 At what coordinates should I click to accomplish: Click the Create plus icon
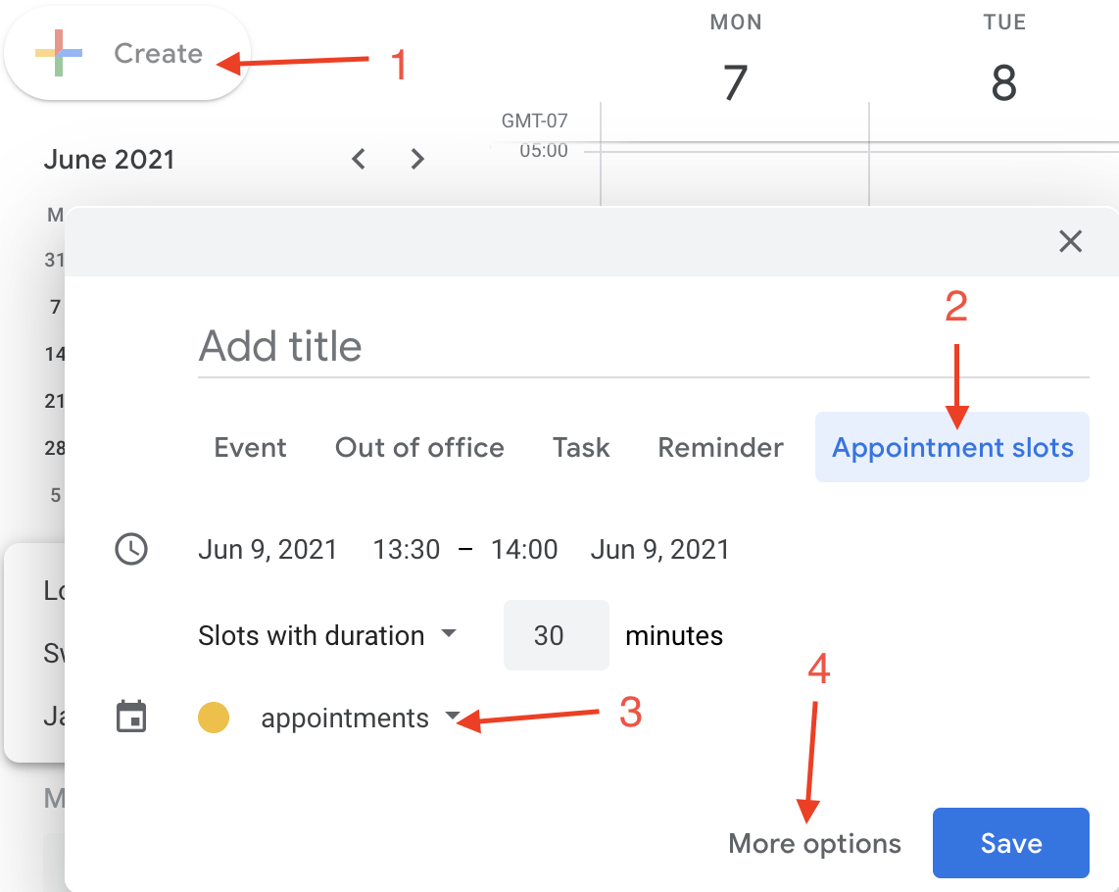[60, 53]
